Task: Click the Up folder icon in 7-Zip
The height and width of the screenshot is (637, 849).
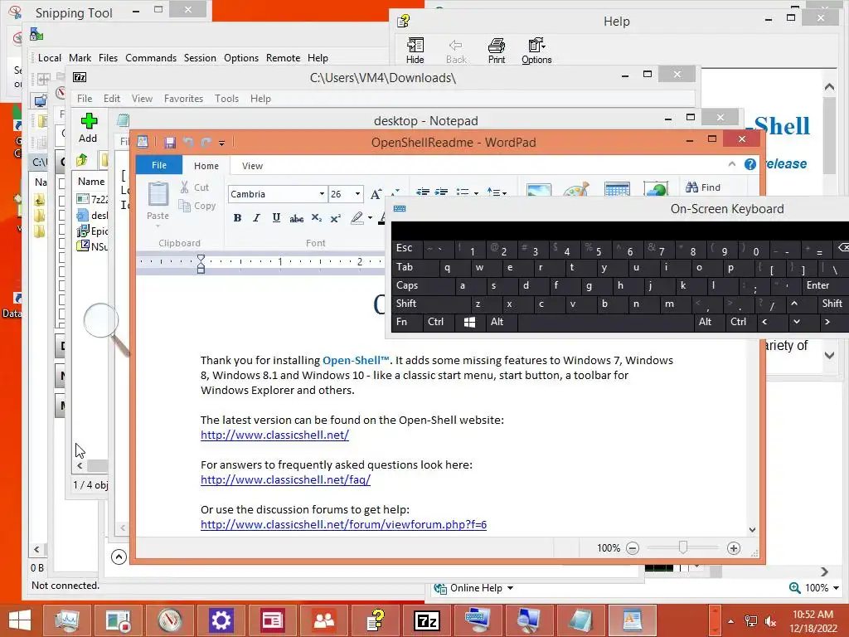Action: (82, 160)
